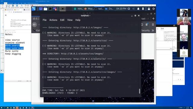Screen dimensions: 193x109
Task: Click the terminal window's vertical scrollbar thumb
Action: point(139,91)
